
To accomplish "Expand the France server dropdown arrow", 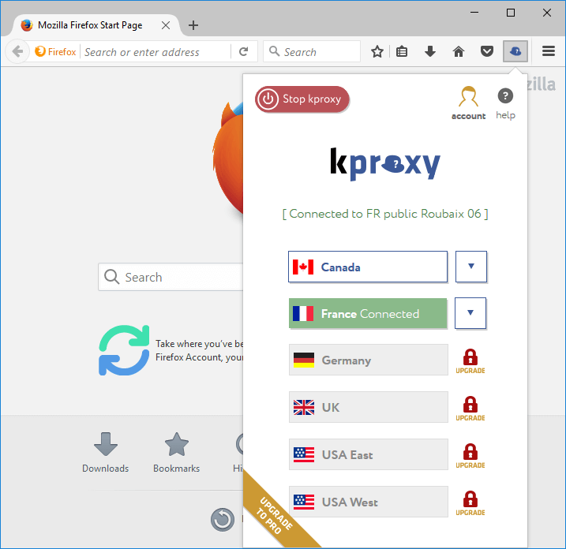I will point(470,313).
